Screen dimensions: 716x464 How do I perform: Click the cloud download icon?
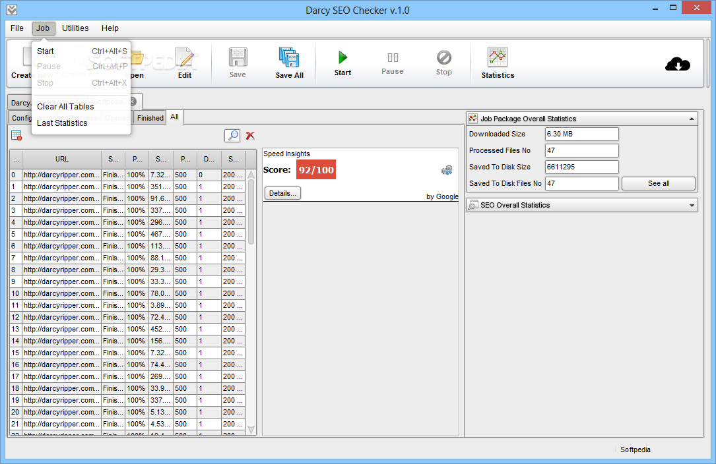point(678,65)
